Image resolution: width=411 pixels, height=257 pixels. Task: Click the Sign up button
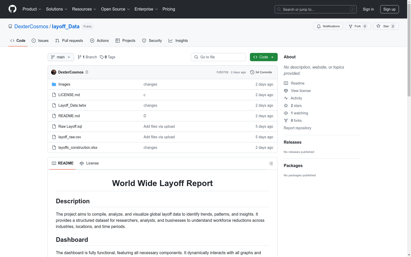tap(389, 9)
